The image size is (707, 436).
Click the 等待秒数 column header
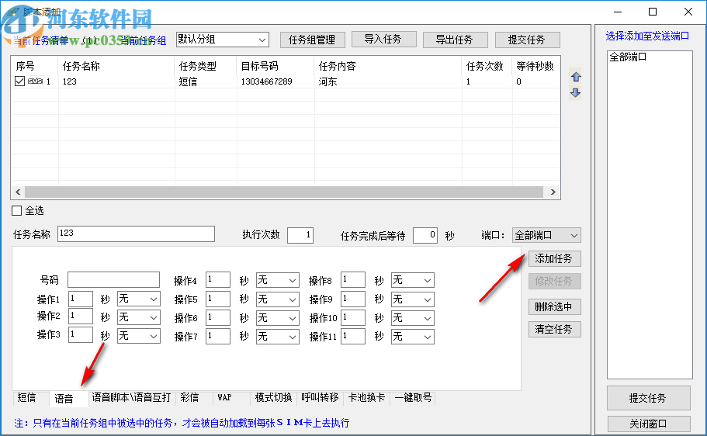[x=535, y=66]
